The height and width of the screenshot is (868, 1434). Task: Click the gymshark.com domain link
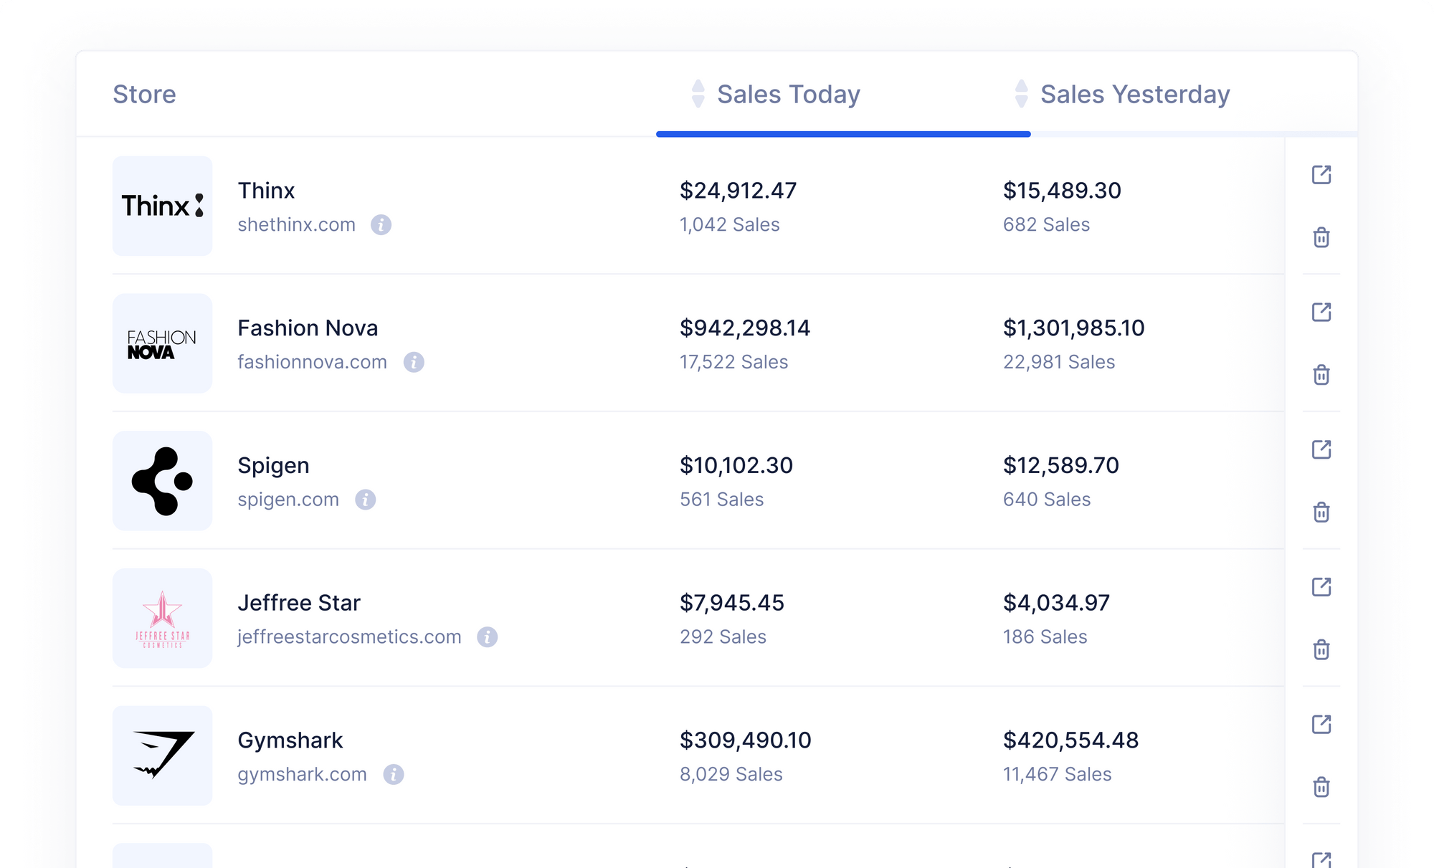(x=302, y=775)
